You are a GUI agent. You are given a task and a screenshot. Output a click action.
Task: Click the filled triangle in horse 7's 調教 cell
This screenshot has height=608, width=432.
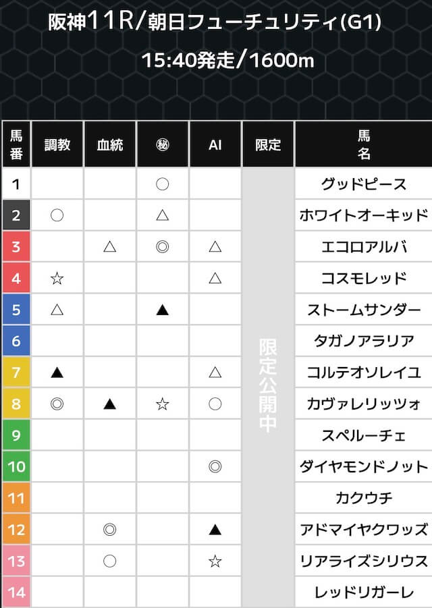click(57, 372)
